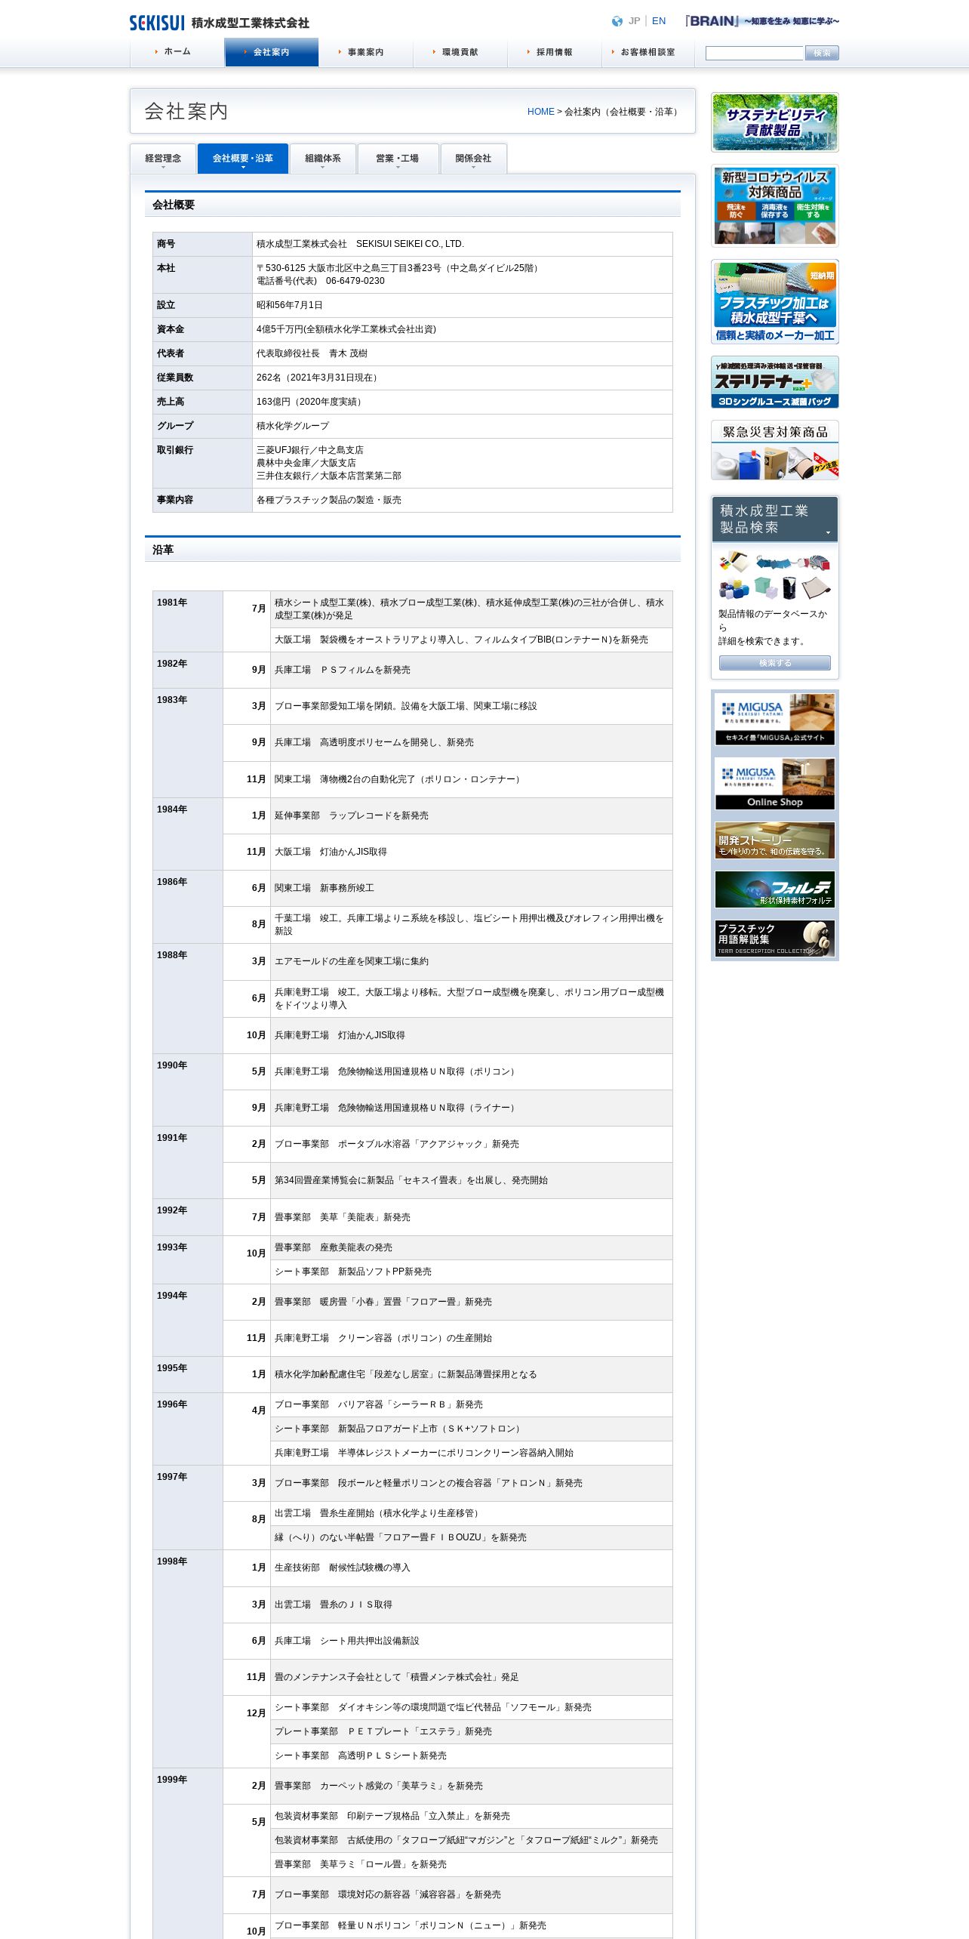The width and height of the screenshot is (969, 1939).
Task: Select the 経営理念 tab
Action: click(x=163, y=159)
